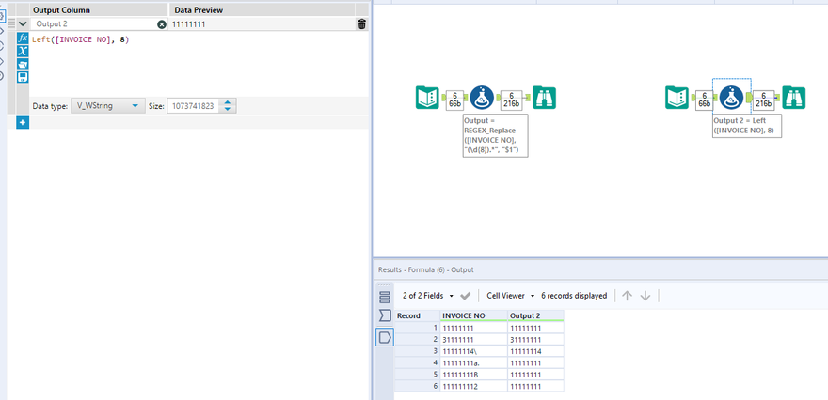The image size is (828, 400).
Task: Click the Data Preview header label
Action: [x=199, y=10]
